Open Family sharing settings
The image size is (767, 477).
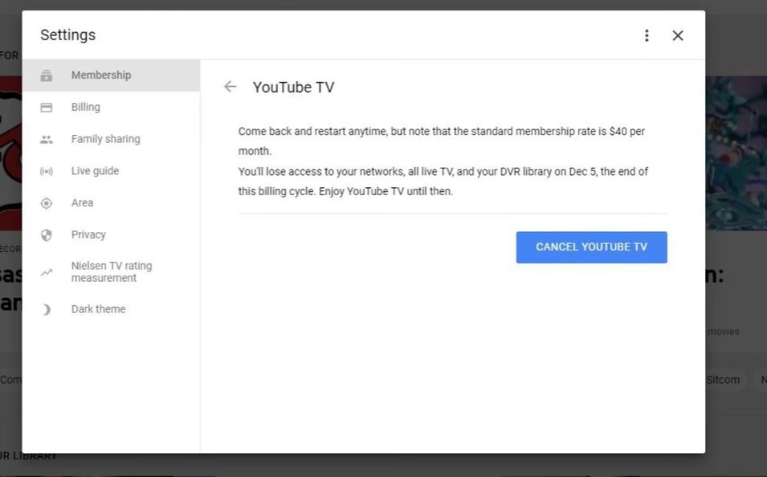(111, 139)
